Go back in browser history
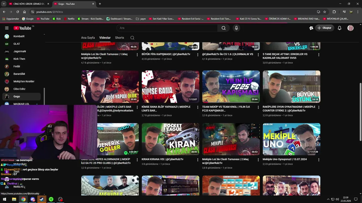The image size is (362, 203). tap(4, 12)
